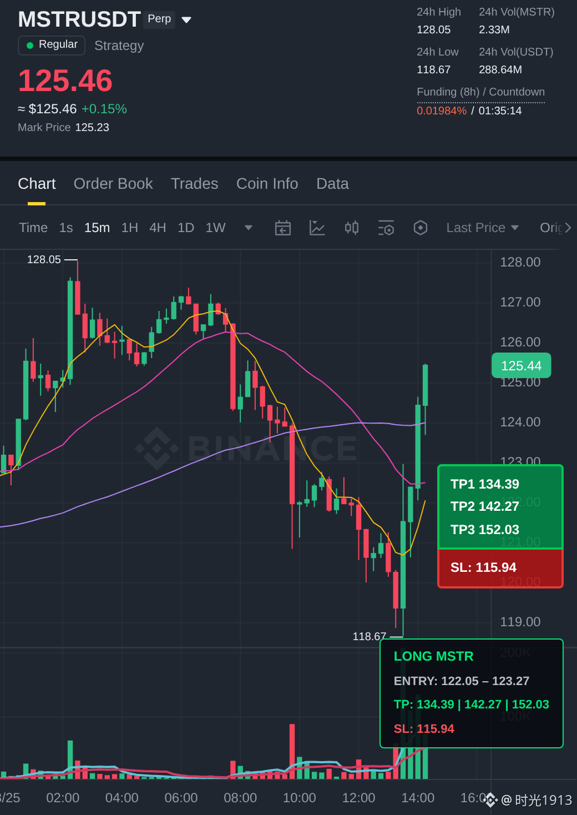Switch to Strategy mode
Image resolution: width=577 pixels, height=815 pixels.
(119, 46)
